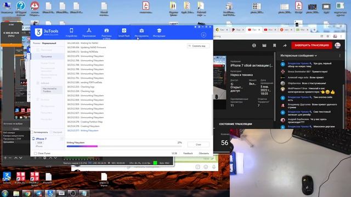Click the Writing Filesystem progress bar
This screenshot has height=197, width=351.
pos(124,146)
